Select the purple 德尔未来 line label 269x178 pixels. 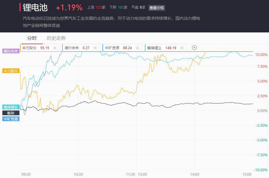11,51
